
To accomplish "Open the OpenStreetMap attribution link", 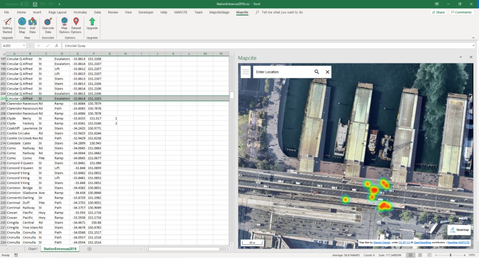I will coord(422,242).
